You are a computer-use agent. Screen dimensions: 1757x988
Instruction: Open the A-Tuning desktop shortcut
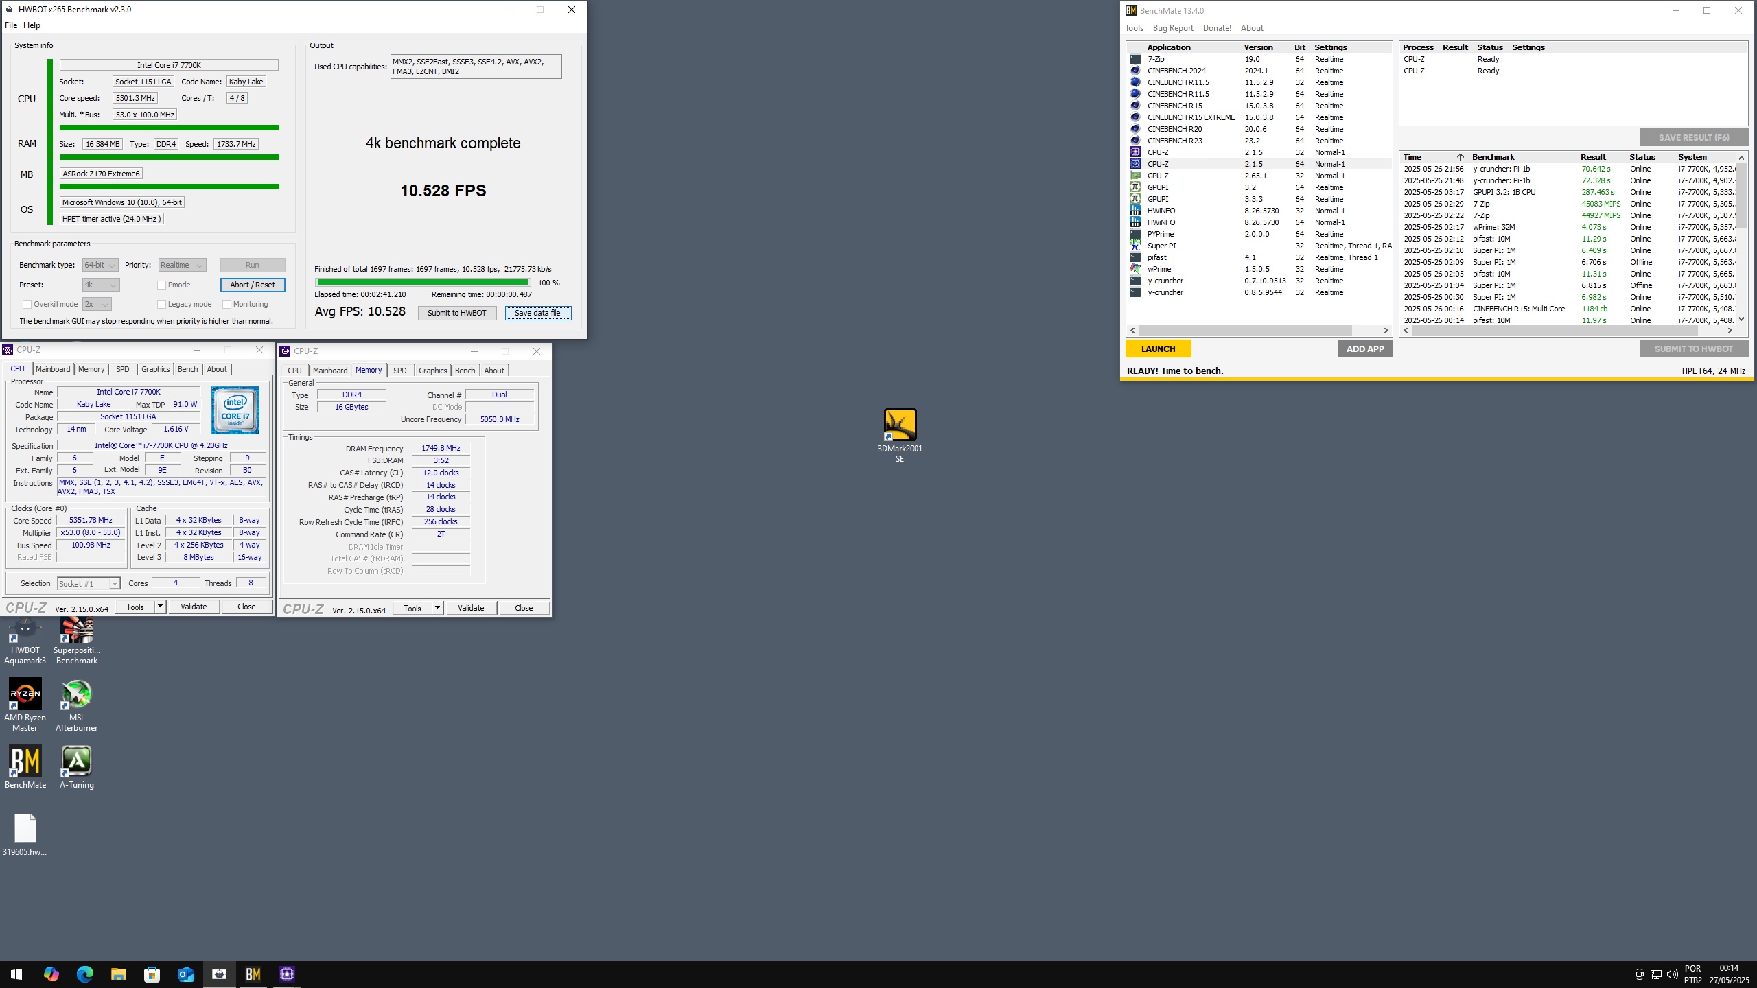(77, 767)
